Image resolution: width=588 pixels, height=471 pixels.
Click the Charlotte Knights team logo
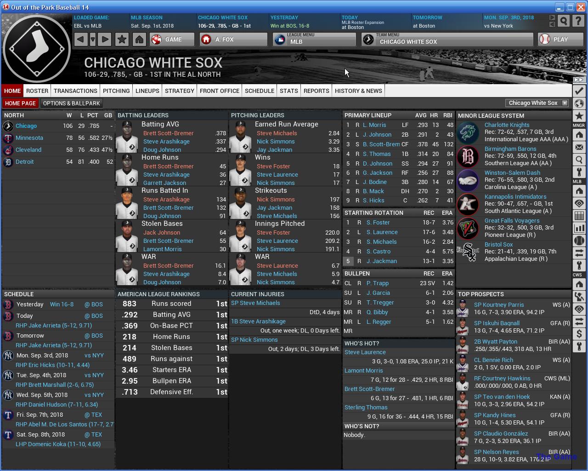[x=468, y=133]
